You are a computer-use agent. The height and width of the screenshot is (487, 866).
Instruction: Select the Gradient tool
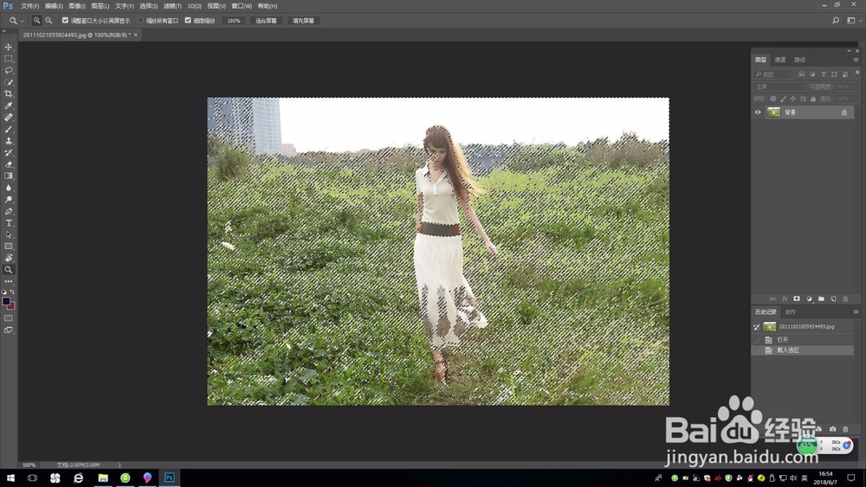[x=9, y=176]
